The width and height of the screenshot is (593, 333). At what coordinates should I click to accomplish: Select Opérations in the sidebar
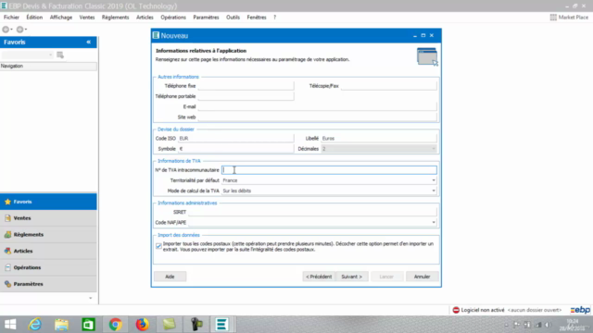click(48, 267)
